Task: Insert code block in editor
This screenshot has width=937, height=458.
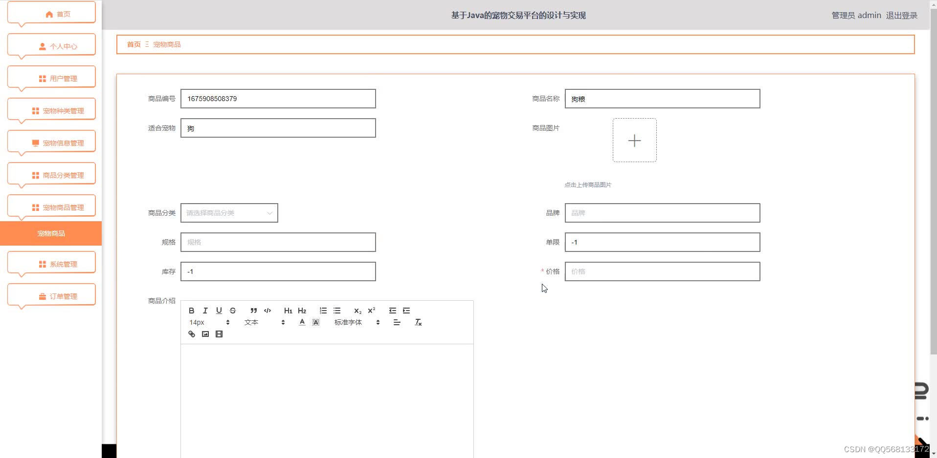Action: pyautogui.click(x=268, y=311)
